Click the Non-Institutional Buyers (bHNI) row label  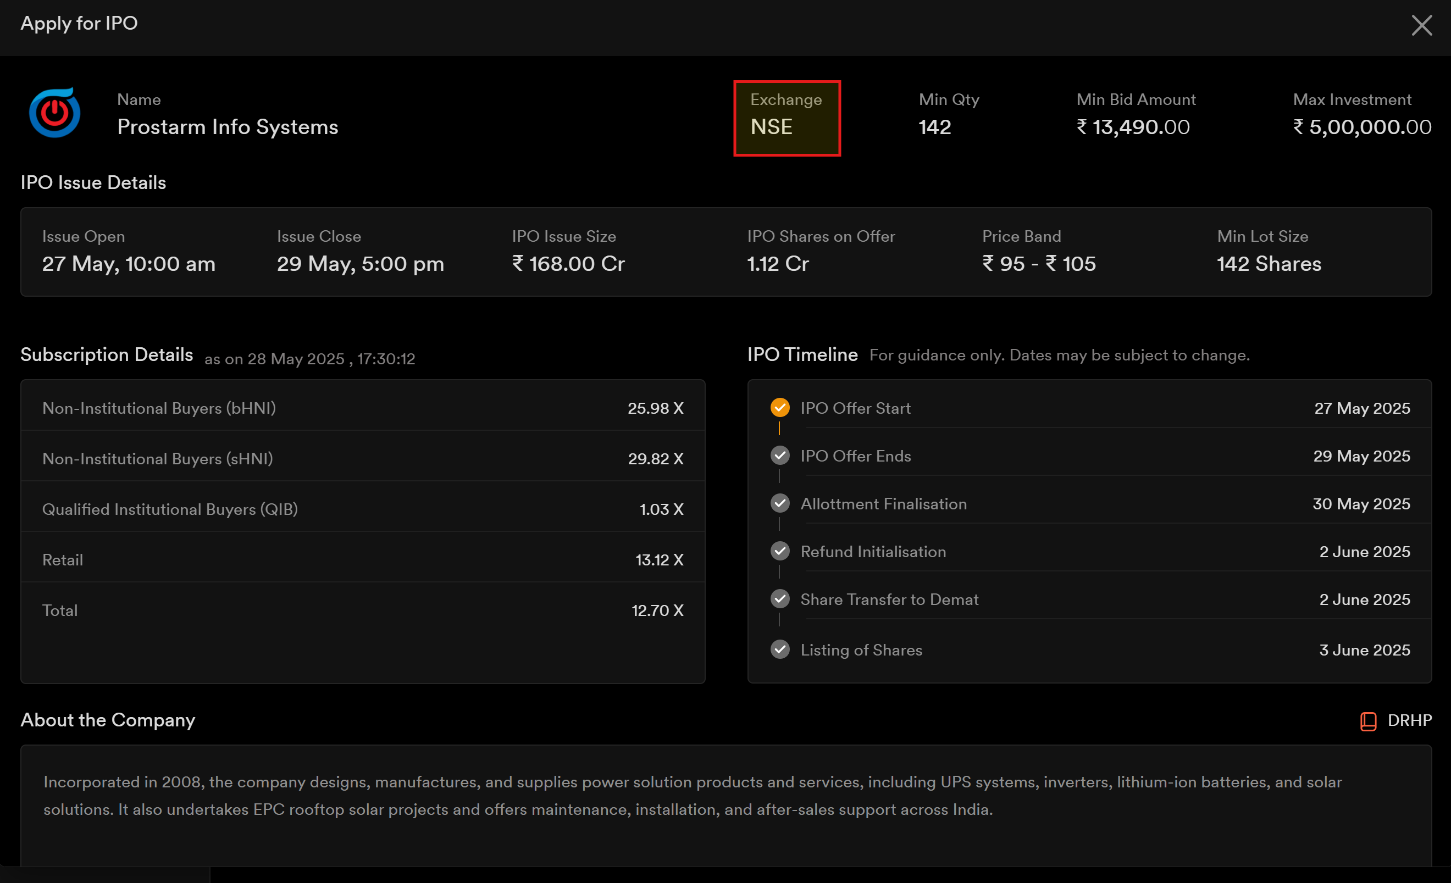(x=159, y=408)
